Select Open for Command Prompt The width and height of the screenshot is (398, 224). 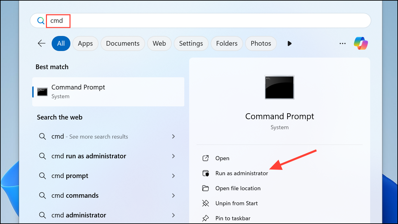click(x=222, y=158)
